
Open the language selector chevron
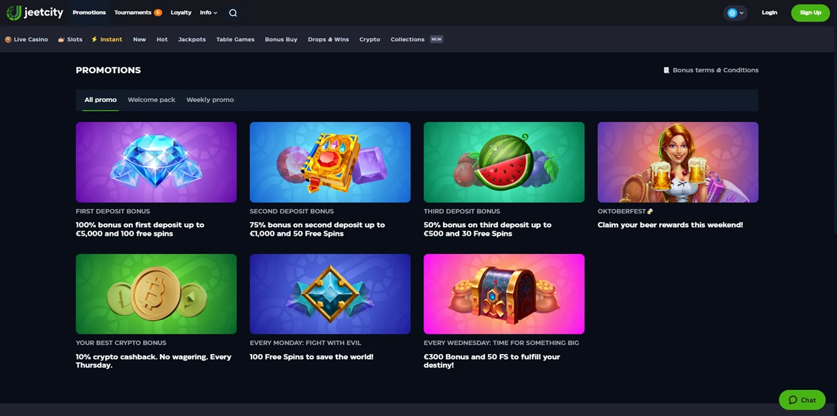(742, 12)
